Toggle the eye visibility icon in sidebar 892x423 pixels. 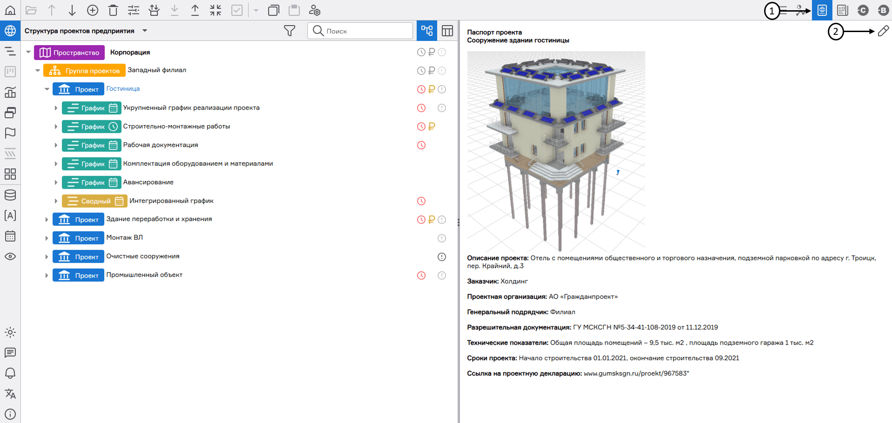tap(10, 257)
